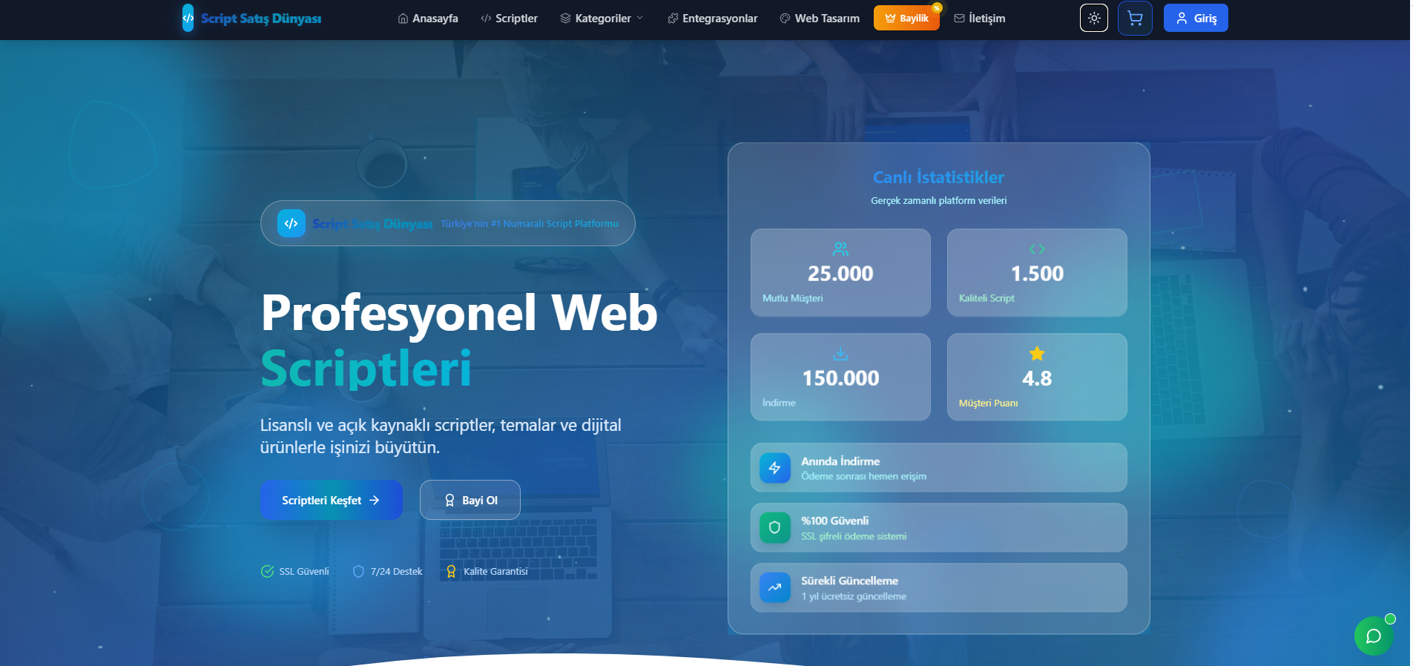Open the shopping cart
Viewport: 1413px width, 666px height.
coord(1135,19)
